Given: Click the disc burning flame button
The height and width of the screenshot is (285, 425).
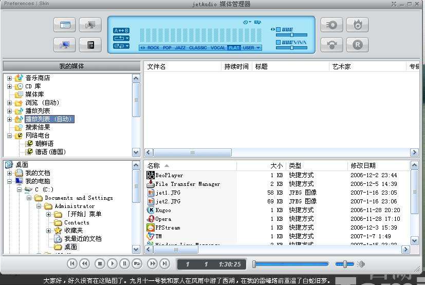Looking at the screenshot, I should [358, 25].
